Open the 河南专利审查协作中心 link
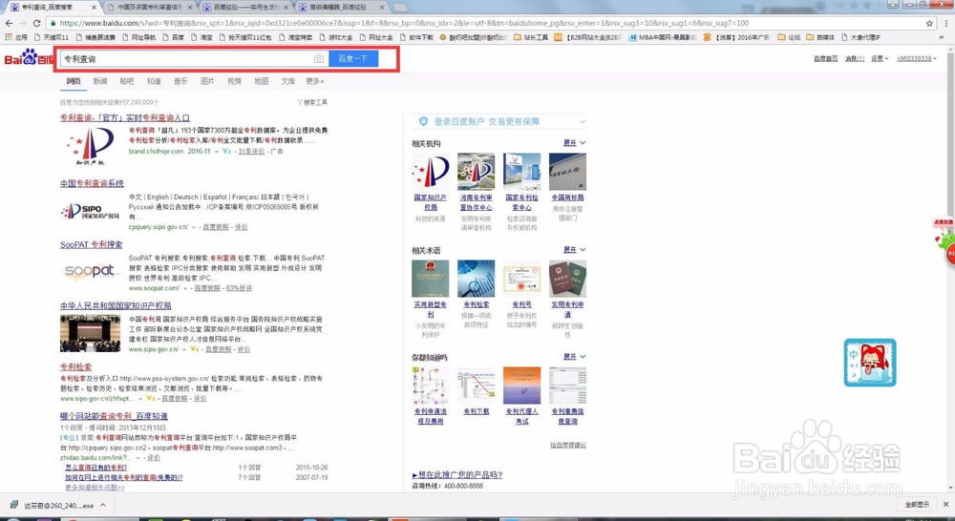The image size is (955, 521). coord(476,202)
